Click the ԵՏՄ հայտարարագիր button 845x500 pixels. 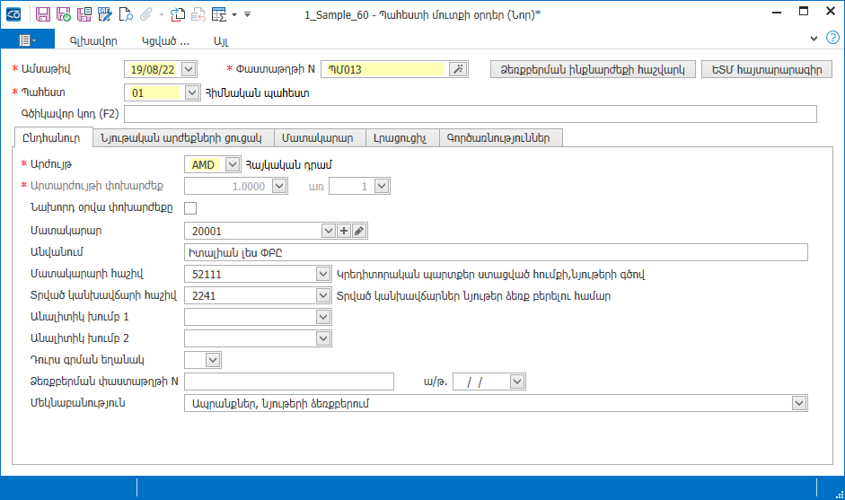(767, 69)
